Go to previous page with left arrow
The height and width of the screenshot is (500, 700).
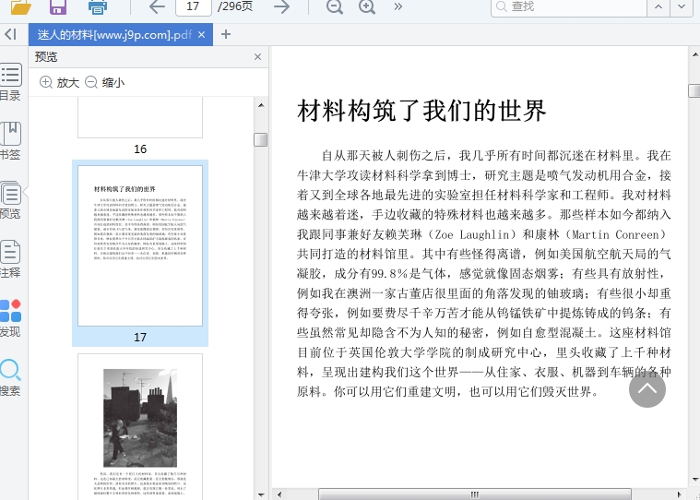pyautogui.click(x=157, y=6)
